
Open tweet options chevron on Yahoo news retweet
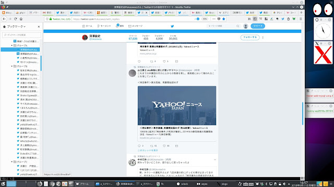[x=215, y=70]
